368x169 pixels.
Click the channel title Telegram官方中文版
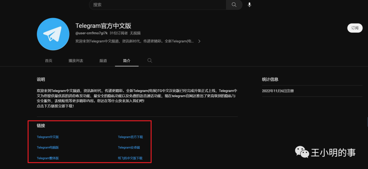click(x=103, y=26)
